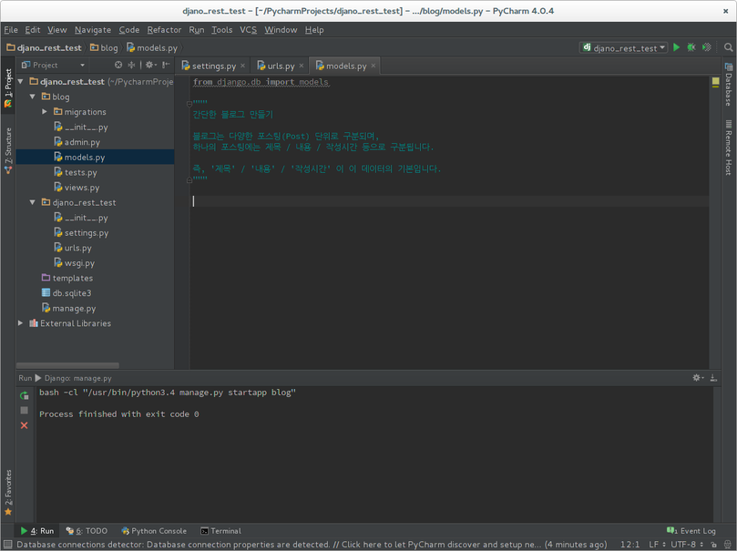Change line separator LF dropdown
Screen dimensions: 737x551
pyautogui.click(x=657, y=545)
